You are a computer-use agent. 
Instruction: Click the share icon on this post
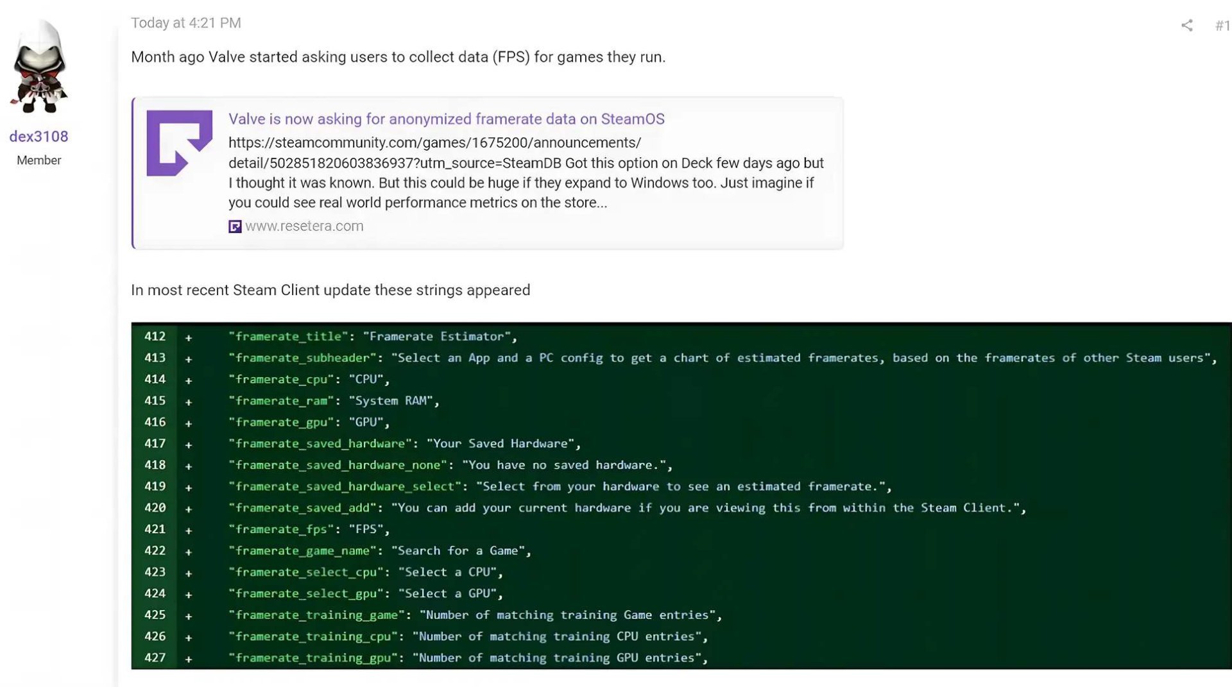1187,25
